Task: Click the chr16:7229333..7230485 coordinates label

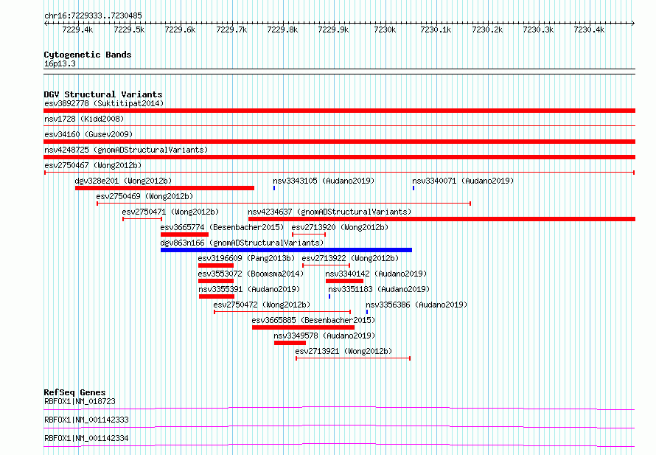Action: pyautogui.click(x=93, y=15)
